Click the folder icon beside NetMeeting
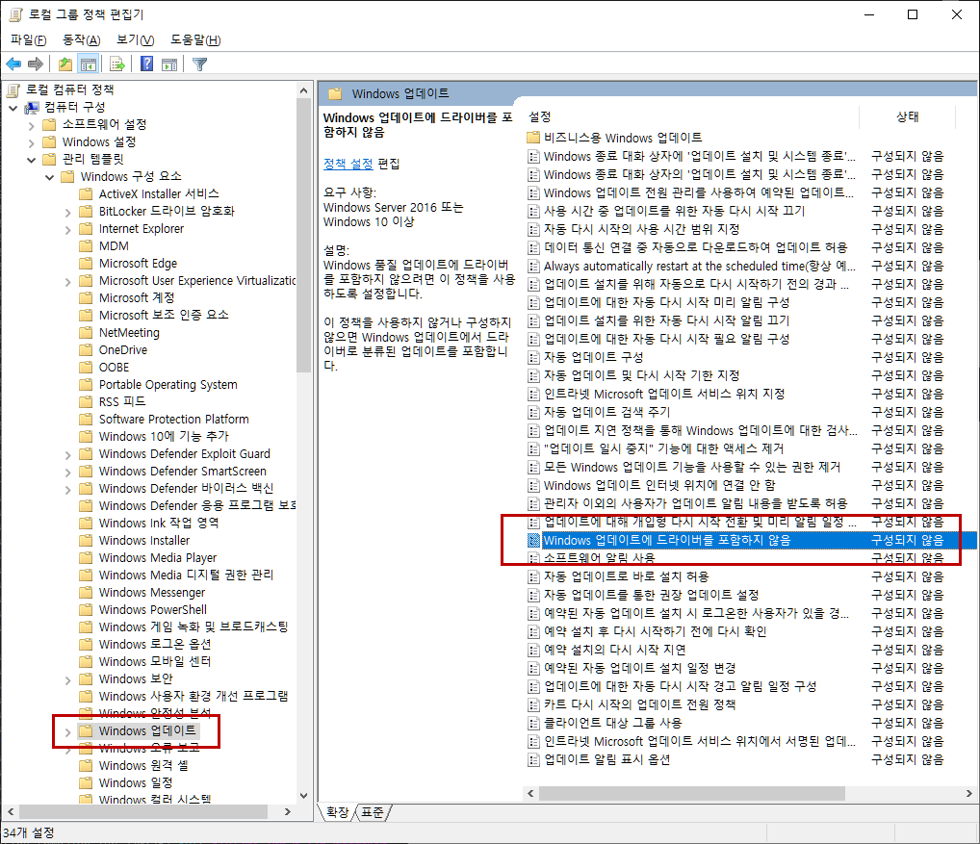 [x=87, y=332]
